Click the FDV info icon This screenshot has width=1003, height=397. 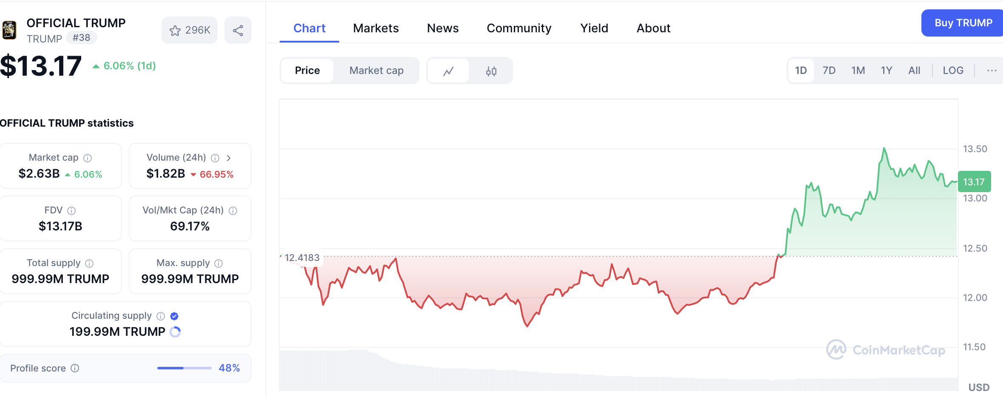(x=72, y=211)
